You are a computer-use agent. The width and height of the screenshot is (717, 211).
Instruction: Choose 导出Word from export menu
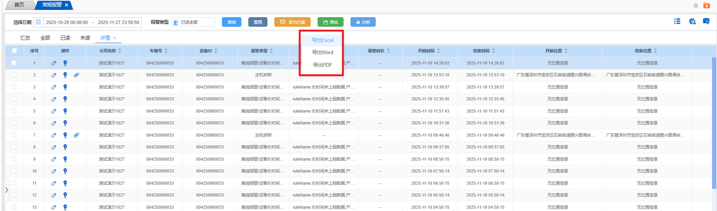click(322, 52)
